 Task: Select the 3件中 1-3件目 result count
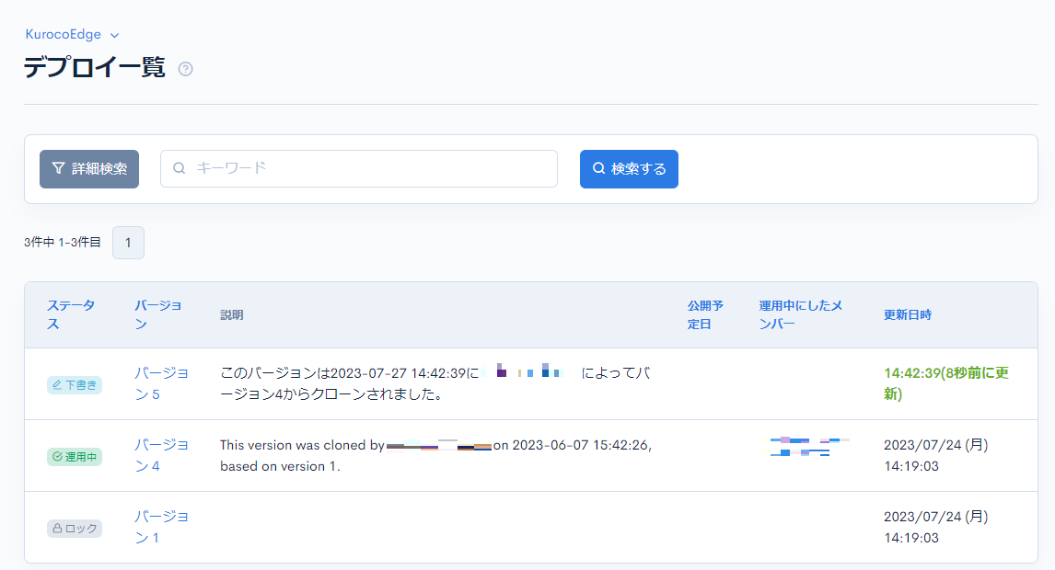(63, 242)
